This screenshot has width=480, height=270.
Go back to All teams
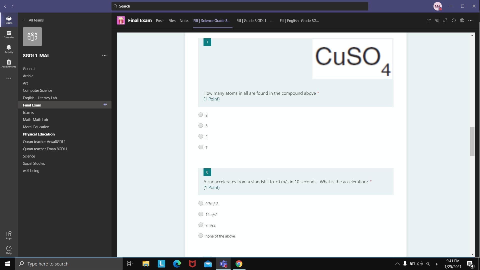tap(33, 20)
